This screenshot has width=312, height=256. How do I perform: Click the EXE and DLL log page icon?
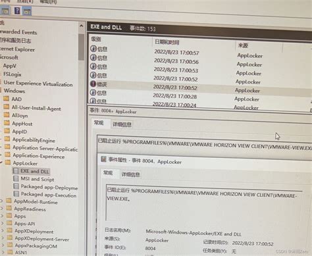point(16,171)
